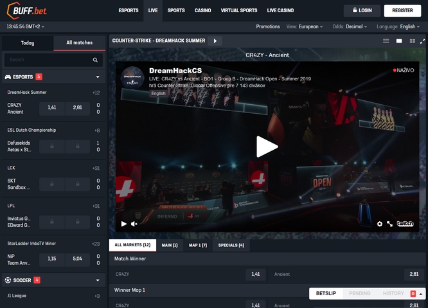Image resolution: width=428 pixels, height=308 pixels.
Task: Open Live in top navigation
Action: pyautogui.click(x=153, y=10)
